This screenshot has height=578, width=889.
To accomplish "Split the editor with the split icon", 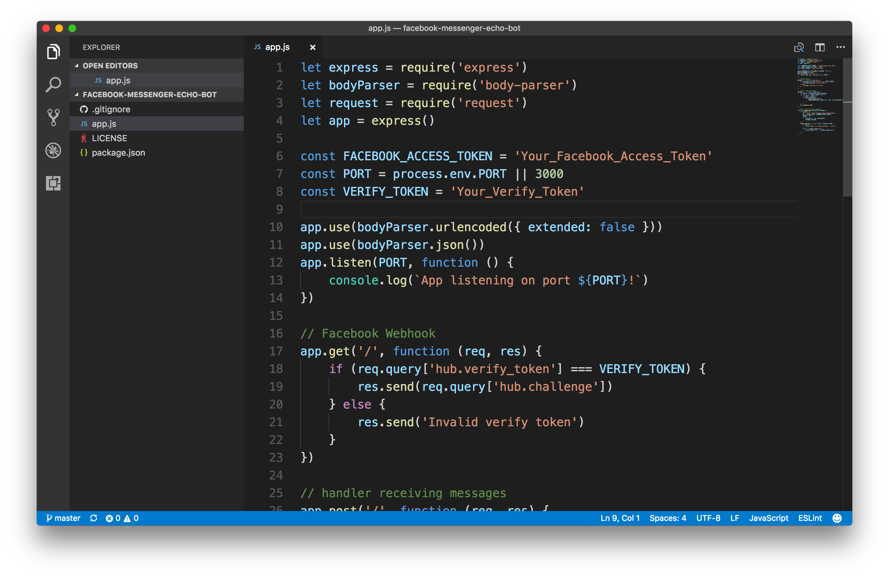I will point(820,47).
